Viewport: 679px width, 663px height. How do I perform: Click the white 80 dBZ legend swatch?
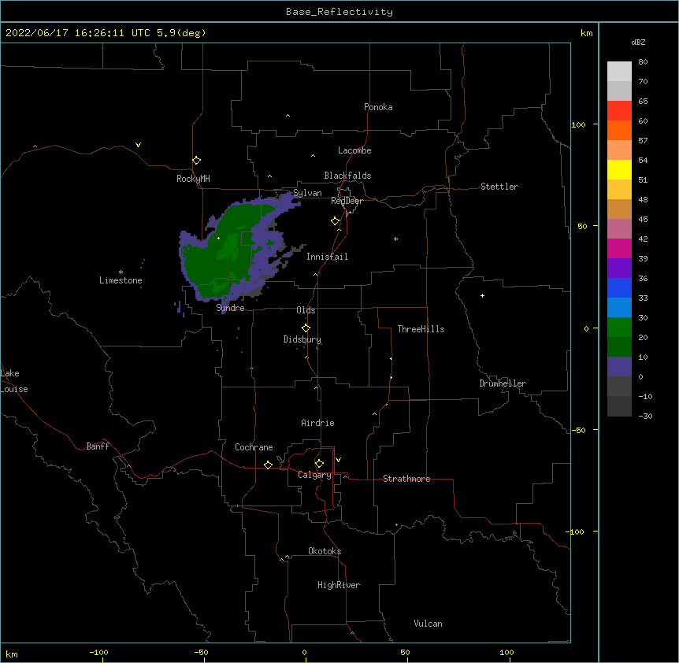click(x=619, y=72)
